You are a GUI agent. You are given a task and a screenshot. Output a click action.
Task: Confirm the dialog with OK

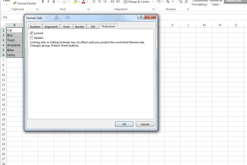click(124, 124)
